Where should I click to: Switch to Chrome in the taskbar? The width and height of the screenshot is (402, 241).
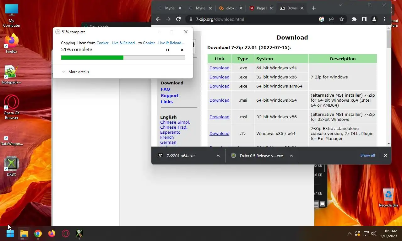click(38, 233)
